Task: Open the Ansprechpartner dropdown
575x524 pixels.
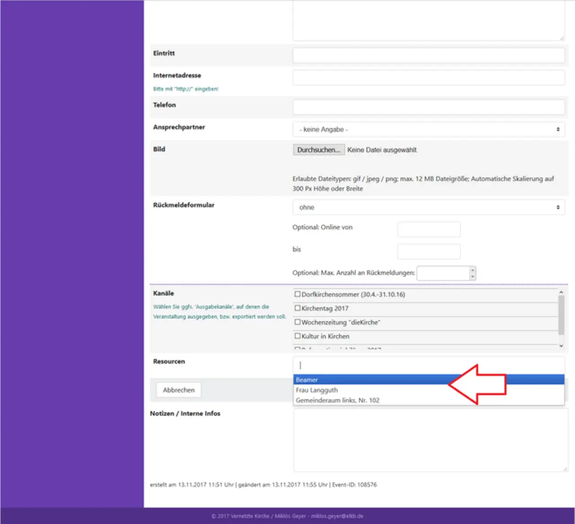Action: click(429, 129)
